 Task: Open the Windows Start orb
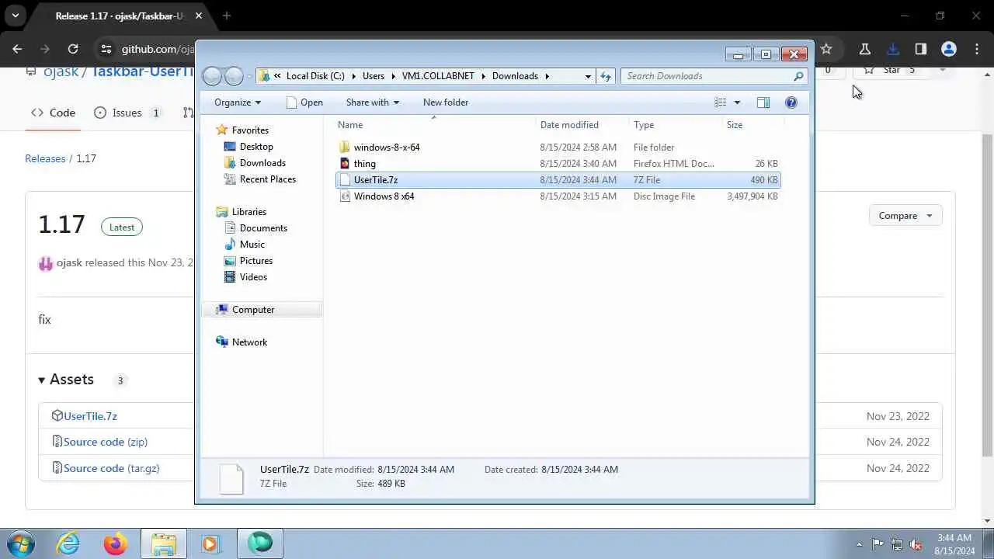tap(21, 543)
